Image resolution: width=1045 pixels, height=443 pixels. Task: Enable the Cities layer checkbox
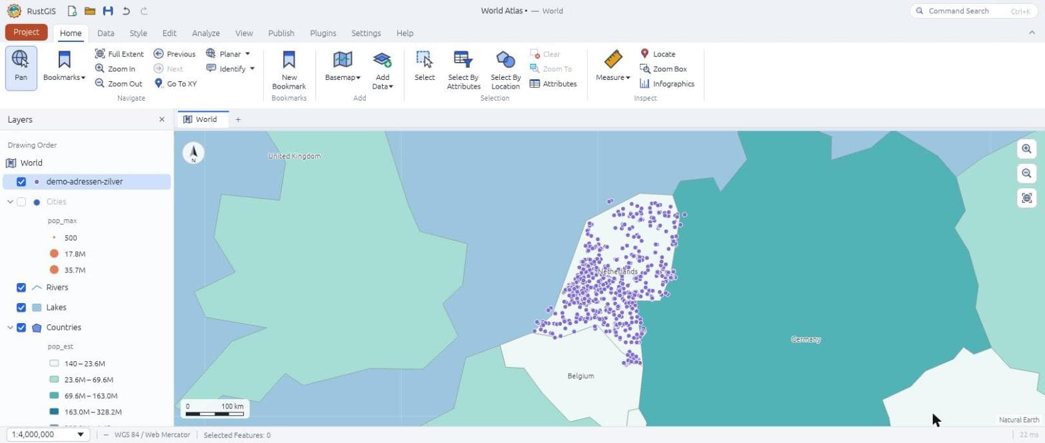tap(21, 202)
